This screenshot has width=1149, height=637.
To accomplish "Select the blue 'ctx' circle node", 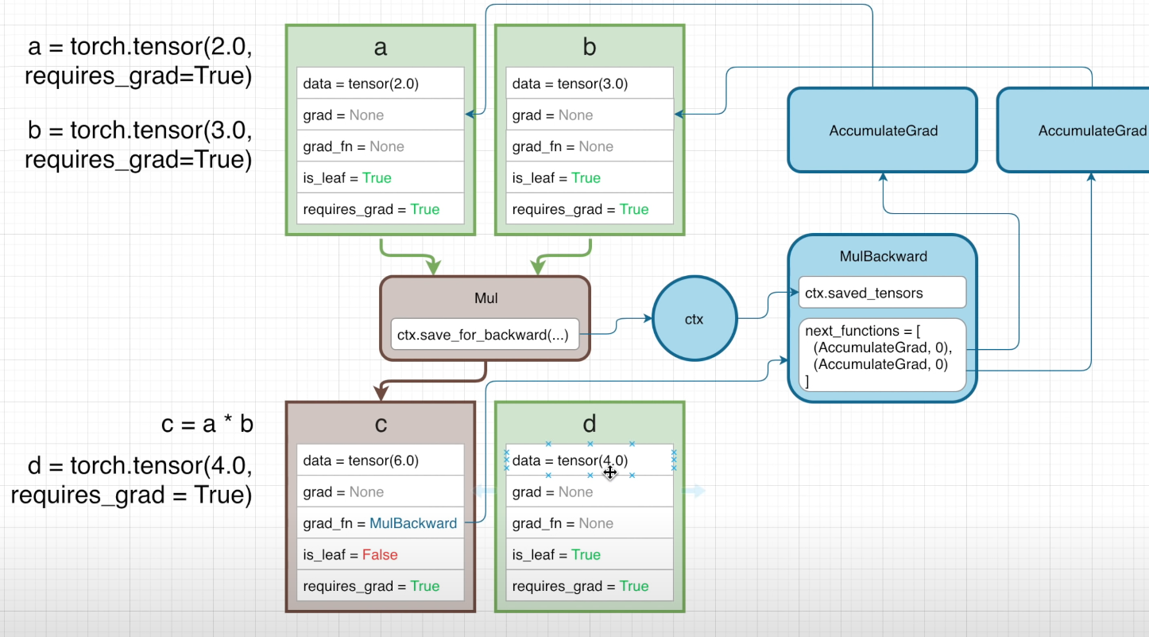I will [694, 319].
